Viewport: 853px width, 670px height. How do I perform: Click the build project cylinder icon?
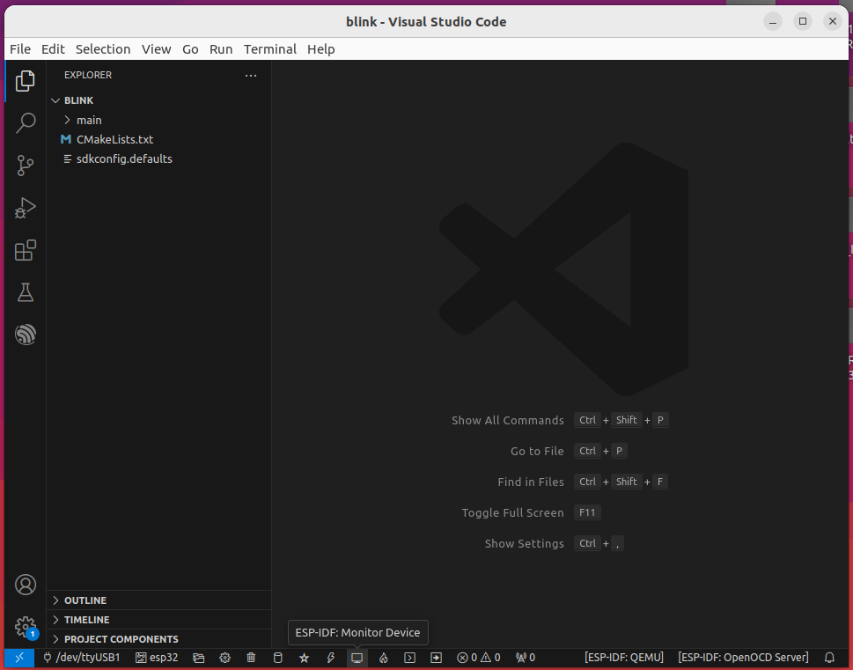point(277,658)
